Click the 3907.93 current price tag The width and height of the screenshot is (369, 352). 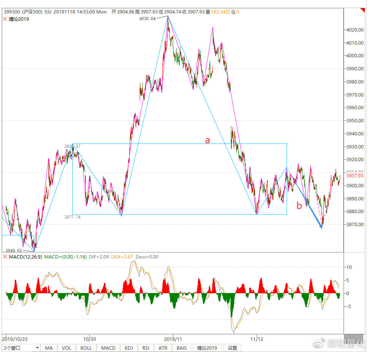click(355, 175)
